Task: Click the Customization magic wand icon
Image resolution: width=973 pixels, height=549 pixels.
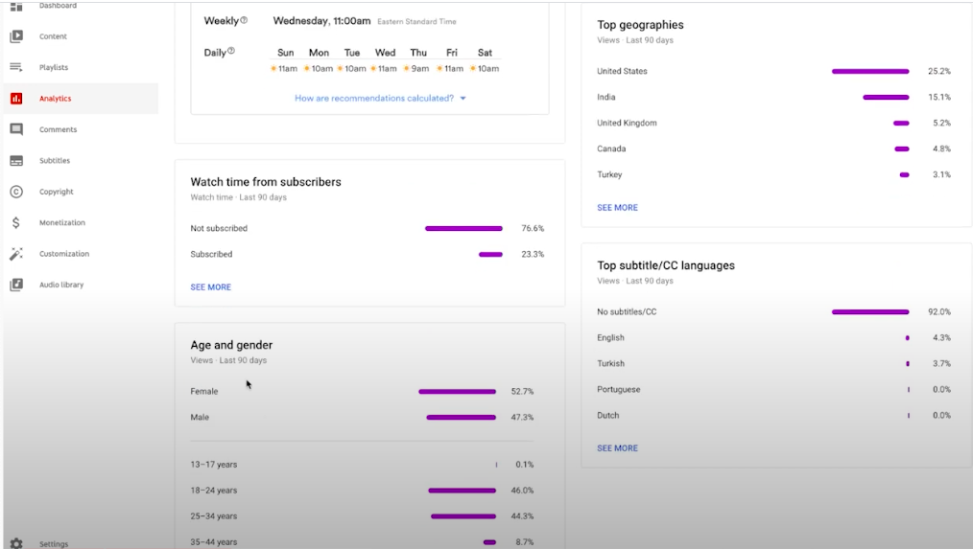Action: pyautogui.click(x=16, y=254)
